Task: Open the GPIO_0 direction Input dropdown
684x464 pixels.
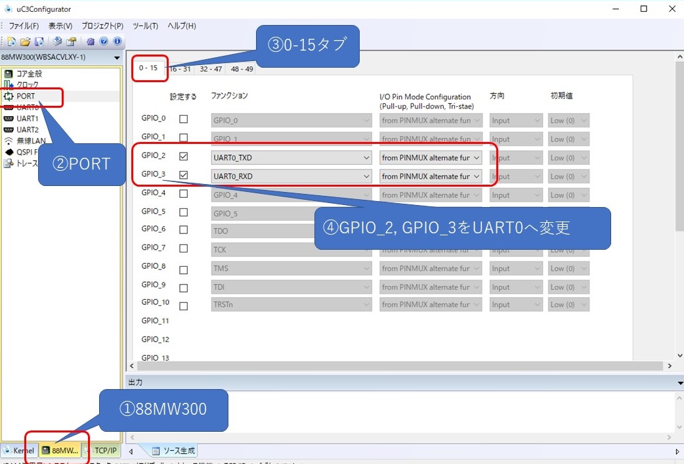Action: coord(516,120)
